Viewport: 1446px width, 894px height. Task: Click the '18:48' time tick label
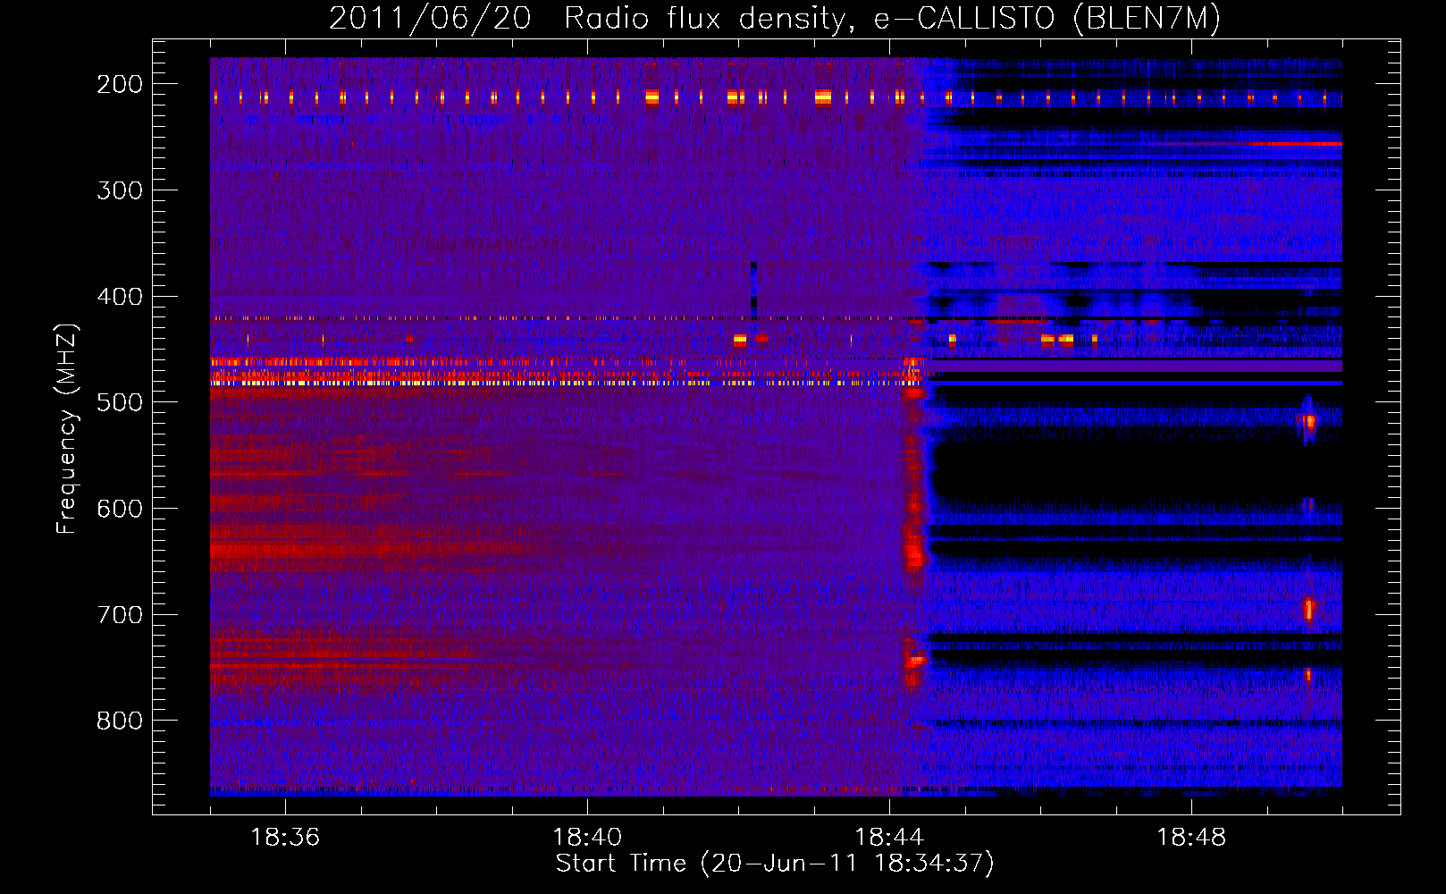point(1191,838)
